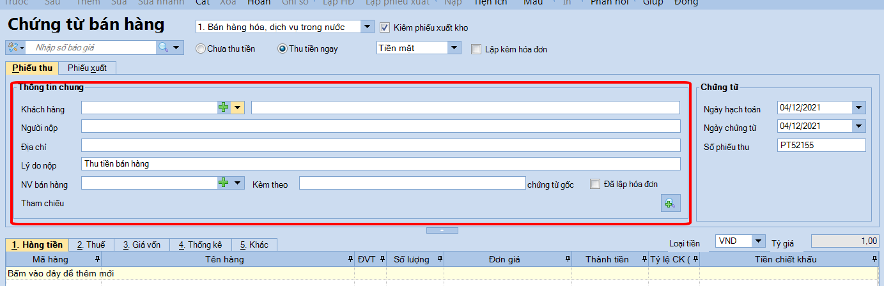Open the Ngày hạch toán date dropdown

(x=858, y=108)
